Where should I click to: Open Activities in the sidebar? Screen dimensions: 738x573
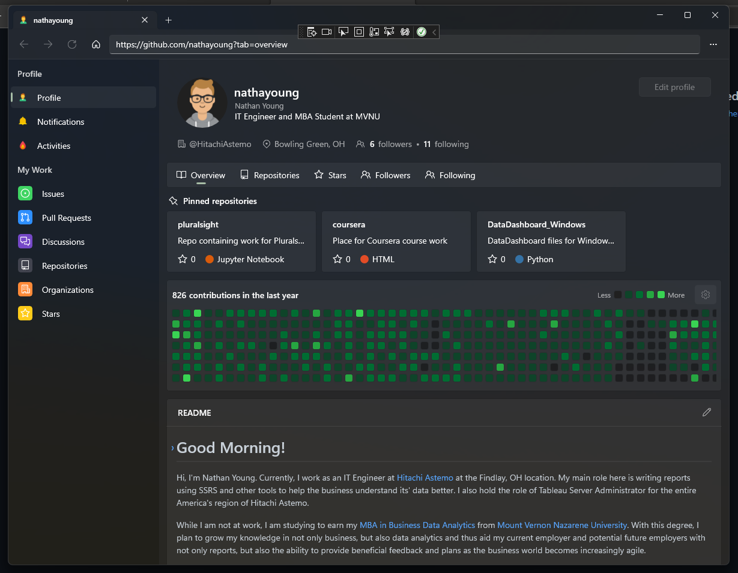click(x=83, y=146)
